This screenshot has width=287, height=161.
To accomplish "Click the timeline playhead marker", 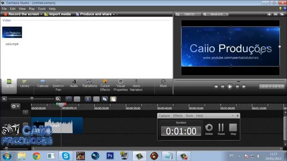I will (x=61, y=105).
